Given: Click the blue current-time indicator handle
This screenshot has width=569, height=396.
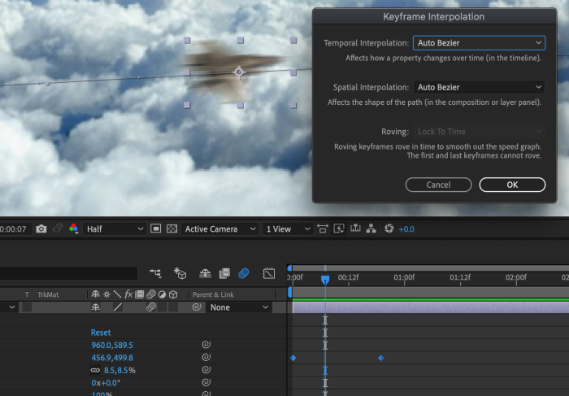Looking at the screenshot, I should pyautogui.click(x=325, y=279).
